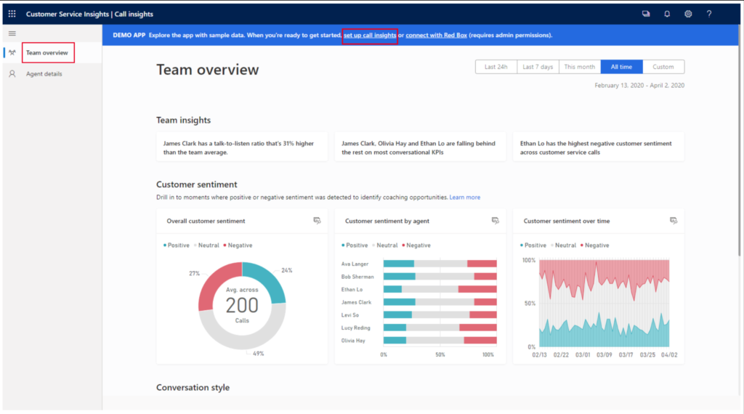Click Negative legend in Overall customer sentiment
The image size is (744, 414).
pos(238,245)
